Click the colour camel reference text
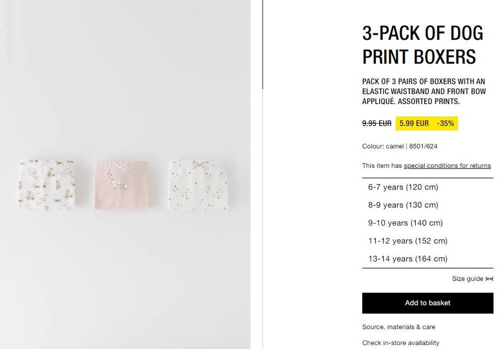This screenshot has width=501, height=349. pyautogui.click(x=400, y=146)
